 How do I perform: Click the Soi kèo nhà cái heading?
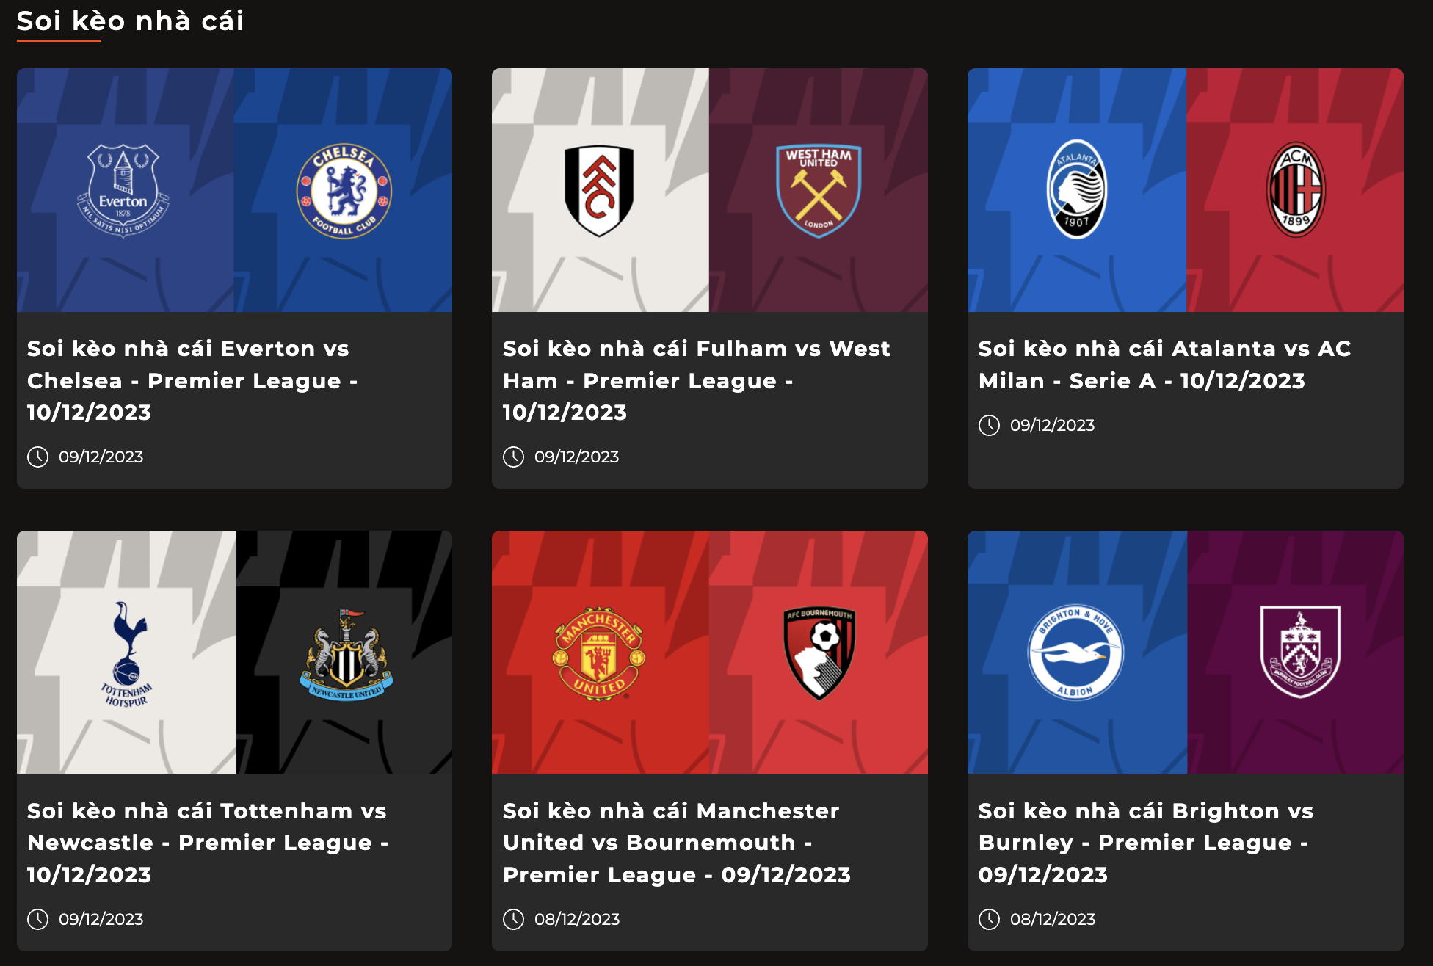(130, 21)
